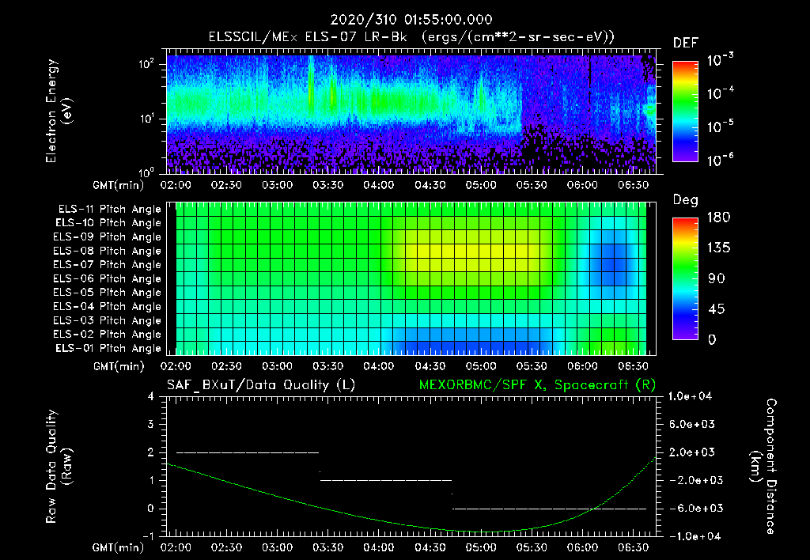
Task: Click the white data quality line at level 0
Action: click(550, 509)
